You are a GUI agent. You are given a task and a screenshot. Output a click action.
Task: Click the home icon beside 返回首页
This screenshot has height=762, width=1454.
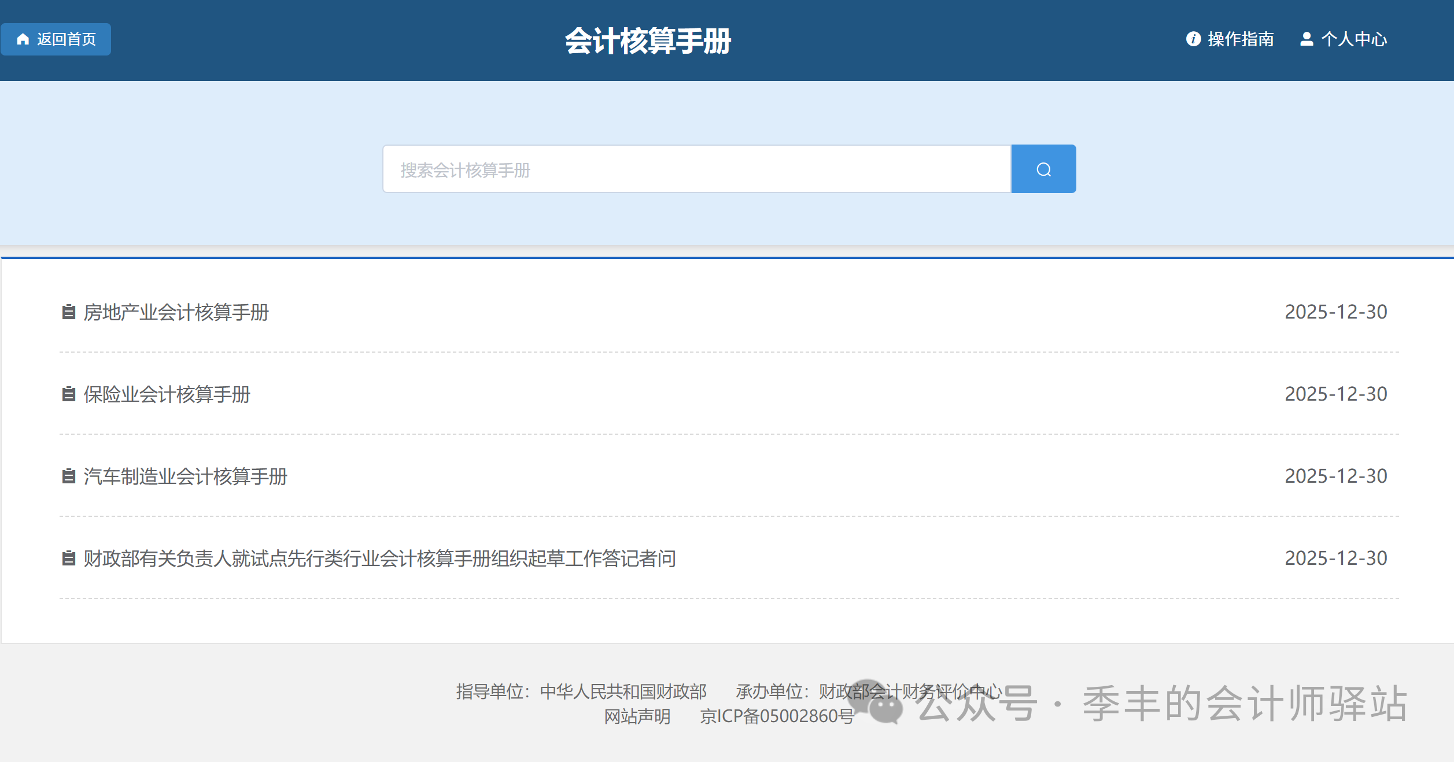[x=23, y=39]
